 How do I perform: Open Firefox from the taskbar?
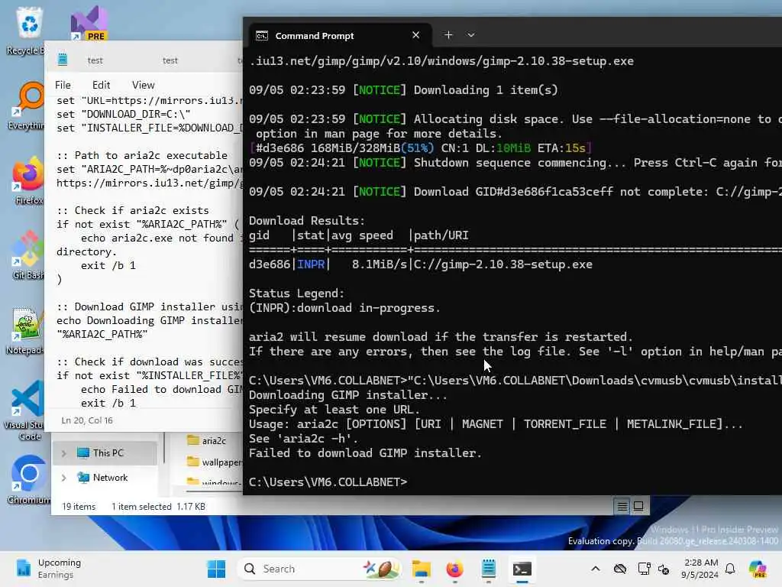pyautogui.click(x=454, y=569)
